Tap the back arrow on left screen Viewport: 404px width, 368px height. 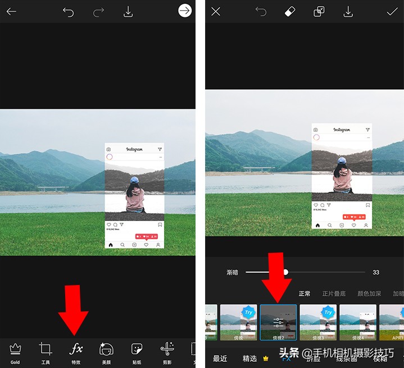[x=11, y=12]
